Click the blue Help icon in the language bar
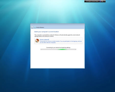 click(100, 1)
